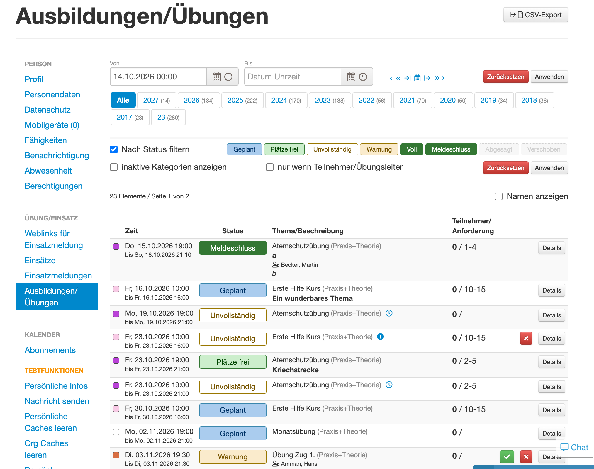The image size is (594, 469).
Task: Open calendar picker in Von field
Action: (216, 77)
